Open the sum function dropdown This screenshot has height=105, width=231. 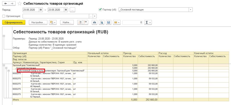tap(148, 22)
